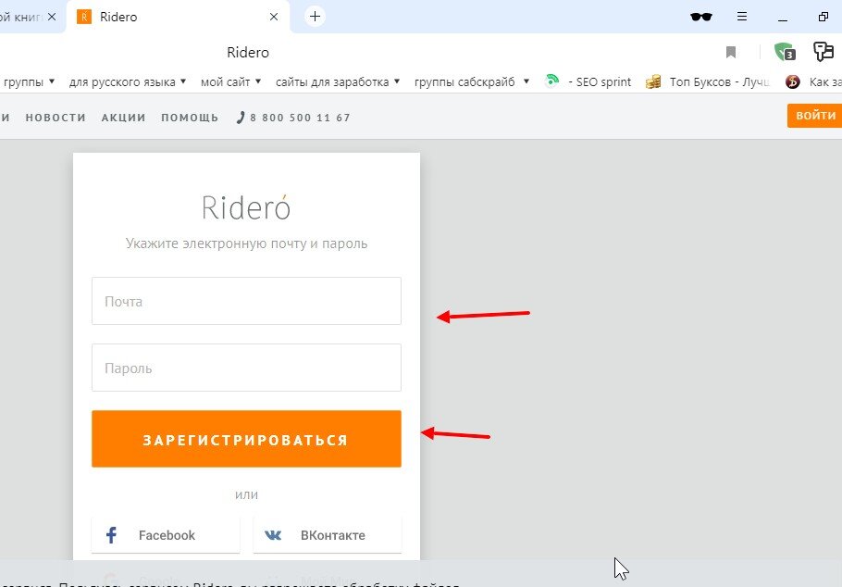842x587 pixels.
Task: Click the bookmark flag icon
Action: pyautogui.click(x=730, y=52)
